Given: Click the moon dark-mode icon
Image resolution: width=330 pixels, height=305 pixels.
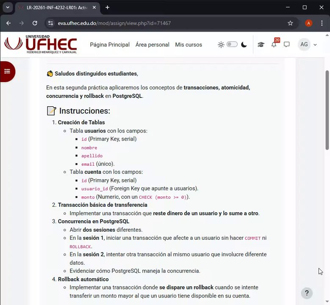Looking at the screenshot, I should [244, 44].
